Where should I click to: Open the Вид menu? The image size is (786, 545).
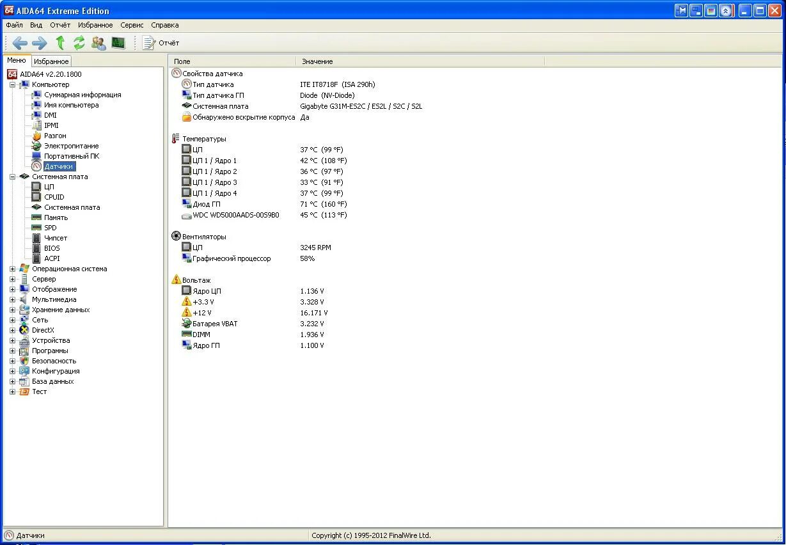[36, 25]
